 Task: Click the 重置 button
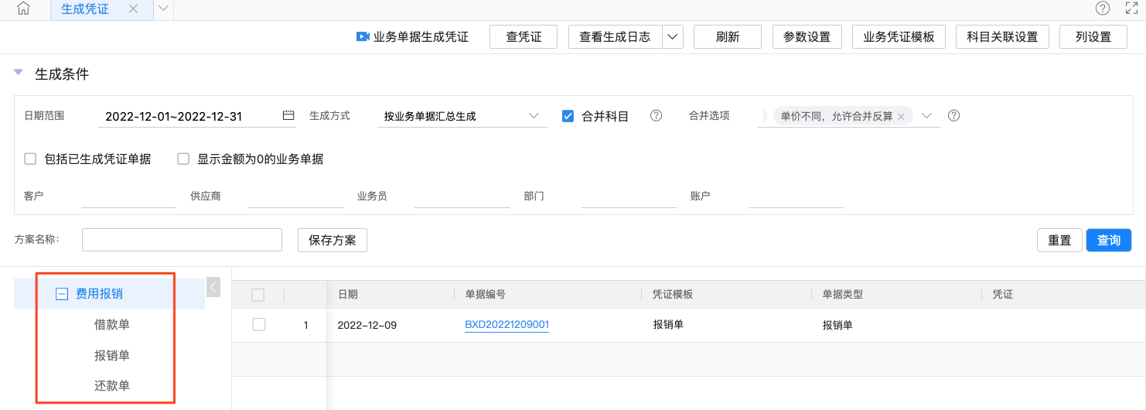pos(1059,240)
